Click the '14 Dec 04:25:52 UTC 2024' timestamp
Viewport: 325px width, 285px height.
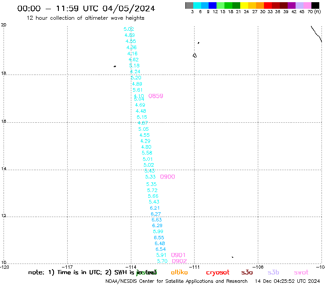[x=288, y=281]
